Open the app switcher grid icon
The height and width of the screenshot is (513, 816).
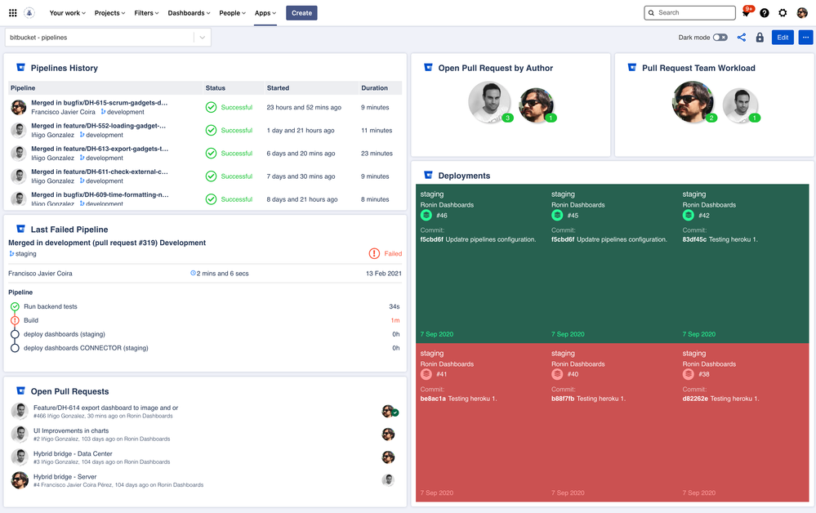coord(11,12)
